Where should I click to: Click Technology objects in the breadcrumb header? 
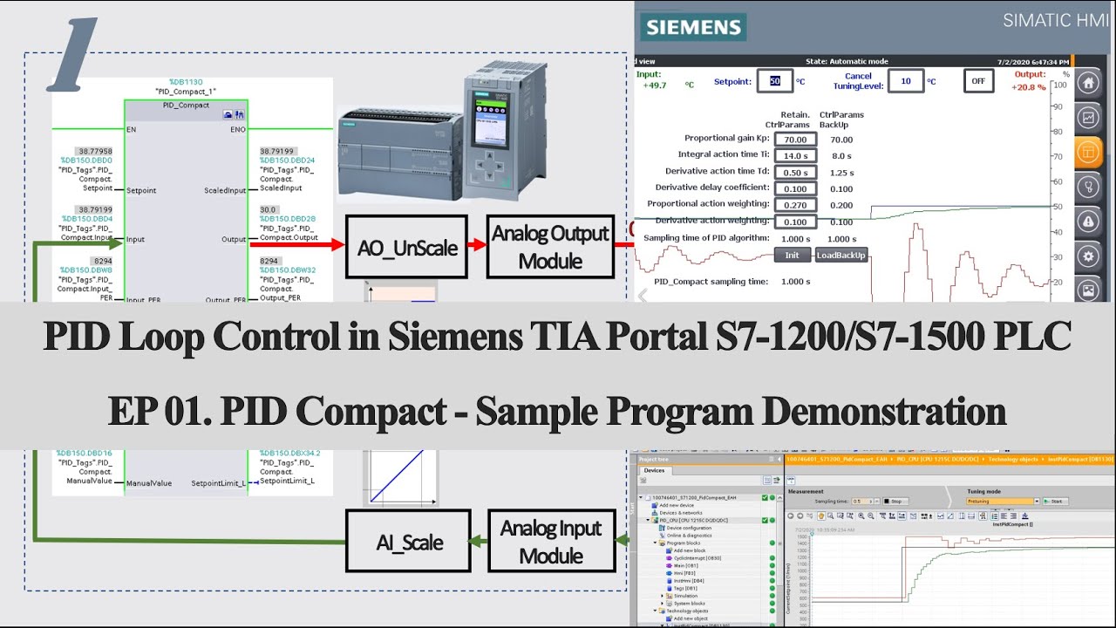click(1013, 460)
